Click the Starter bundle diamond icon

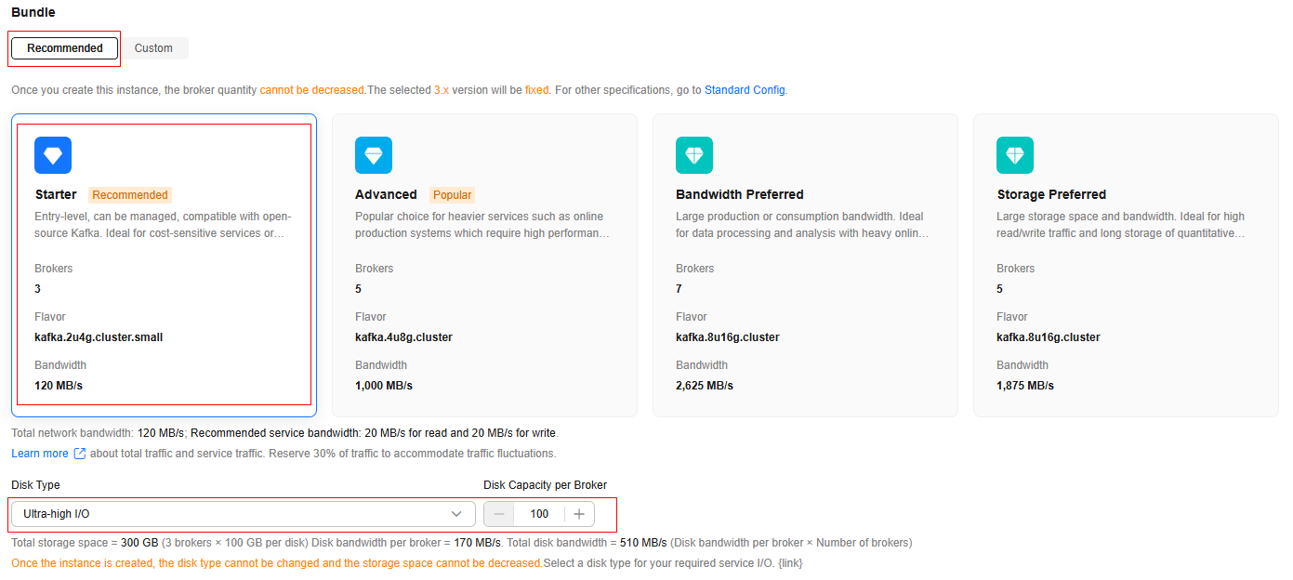click(x=53, y=155)
